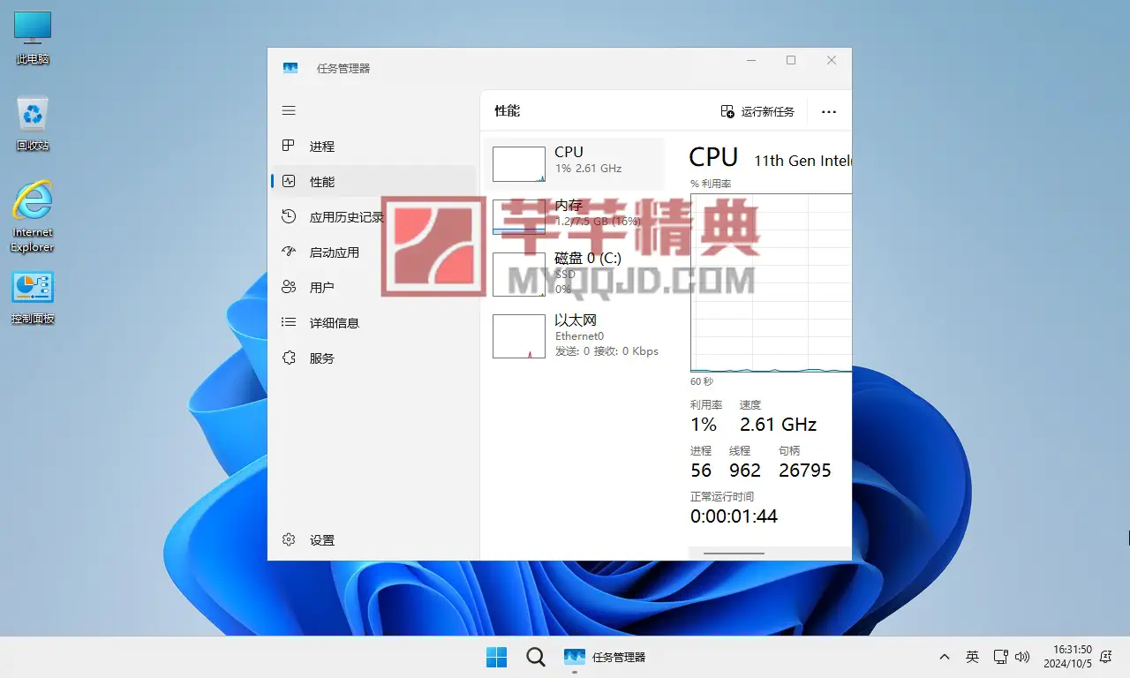Select the CPU performance graph entry
This screenshot has height=678, width=1130.
(x=574, y=163)
